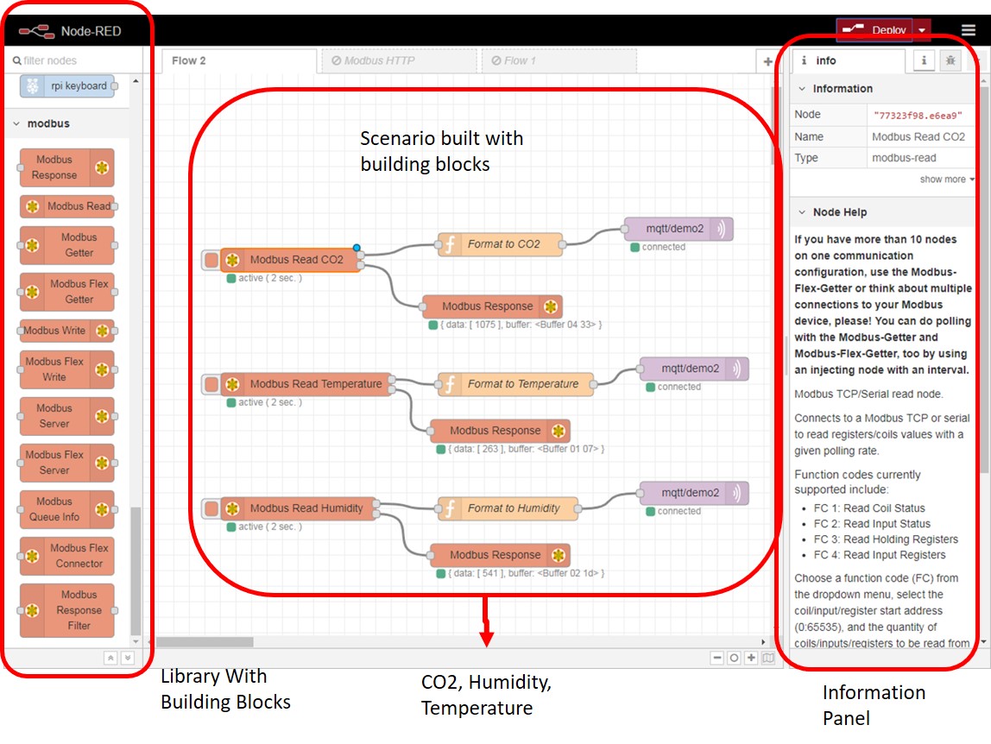
Task: Open the hamburger main menu
Action: (x=969, y=29)
